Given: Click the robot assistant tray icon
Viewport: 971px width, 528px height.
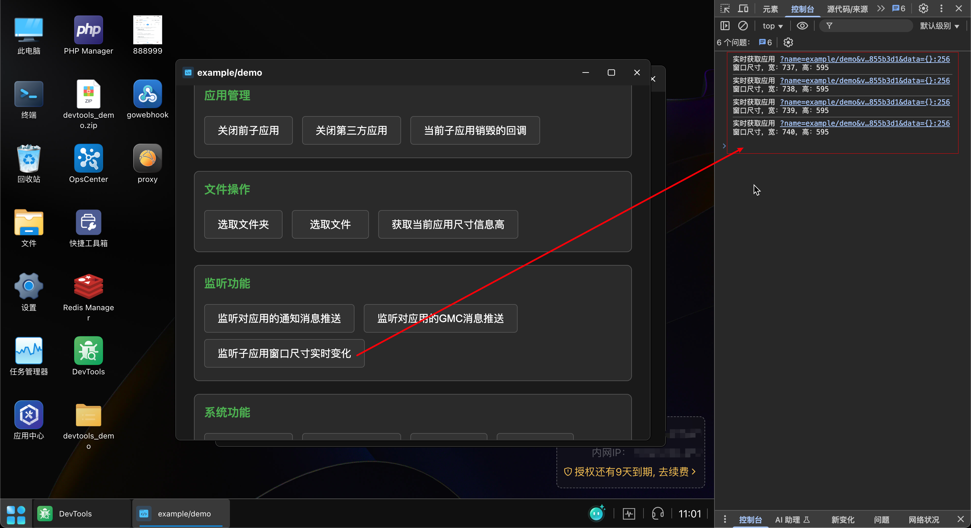Looking at the screenshot, I should point(596,513).
